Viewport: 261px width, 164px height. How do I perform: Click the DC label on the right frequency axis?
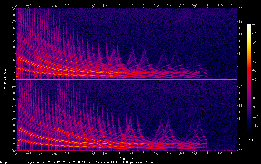pyautogui.click(x=241, y=150)
